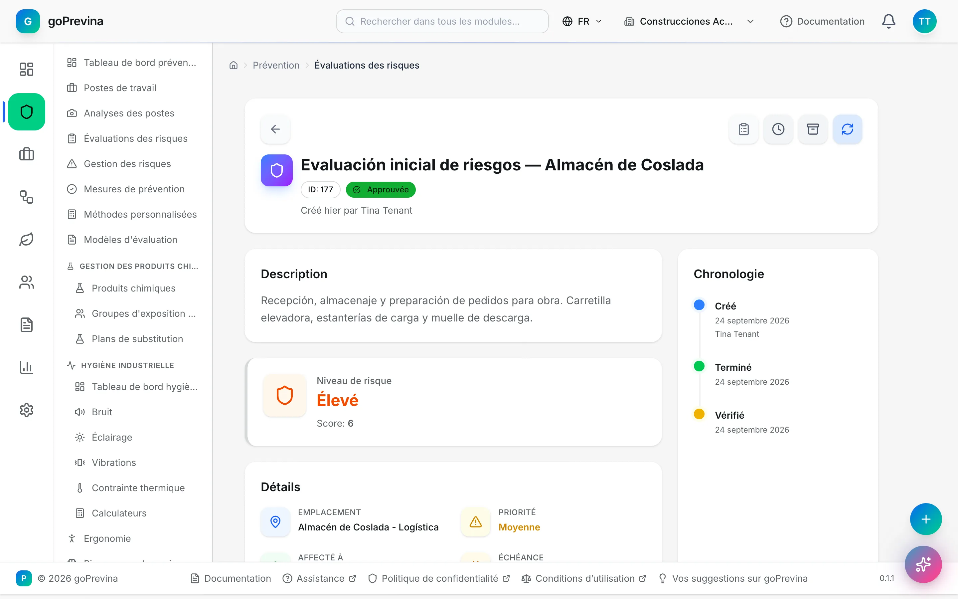Open the TT user avatar menu

click(924, 21)
